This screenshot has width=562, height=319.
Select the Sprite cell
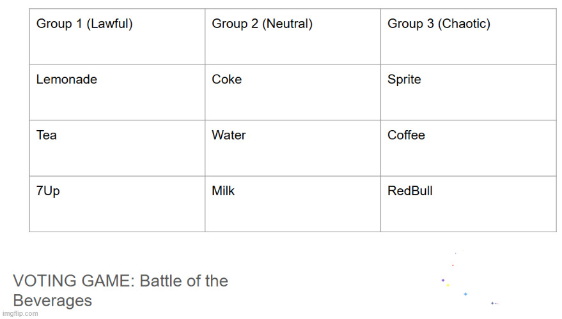pyautogui.click(x=469, y=93)
